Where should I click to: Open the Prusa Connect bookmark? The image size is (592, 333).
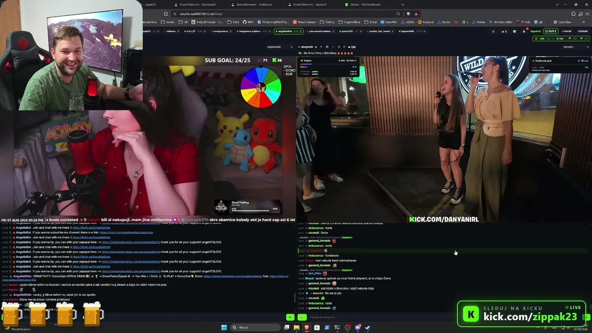coord(305,22)
